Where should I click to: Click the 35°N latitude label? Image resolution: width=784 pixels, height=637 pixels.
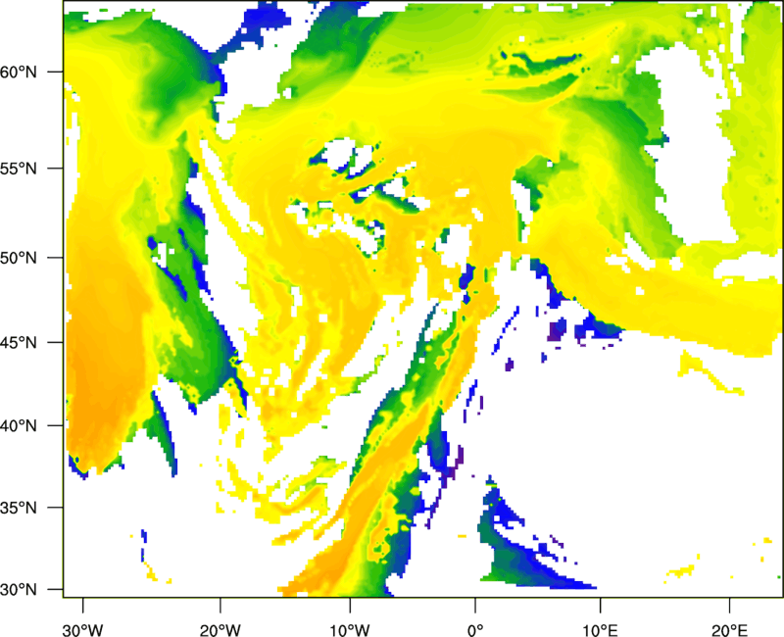19,508
